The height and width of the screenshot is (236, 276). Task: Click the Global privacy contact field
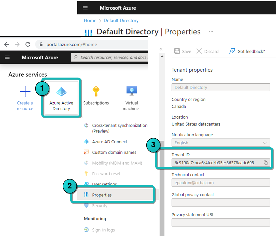(221, 202)
